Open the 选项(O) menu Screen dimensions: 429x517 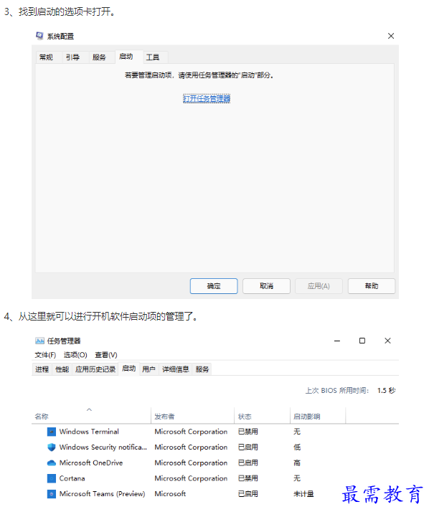click(x=75, y=355)
